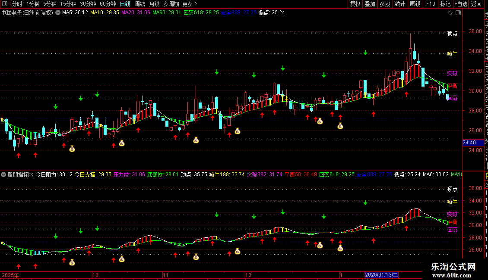Click the 突破382: 31.74 value
Screen dimensions: 488x280
(265, 174)
